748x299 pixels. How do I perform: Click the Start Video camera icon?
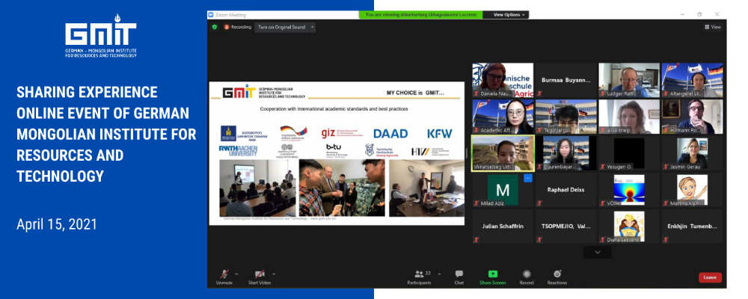[260, 274]
